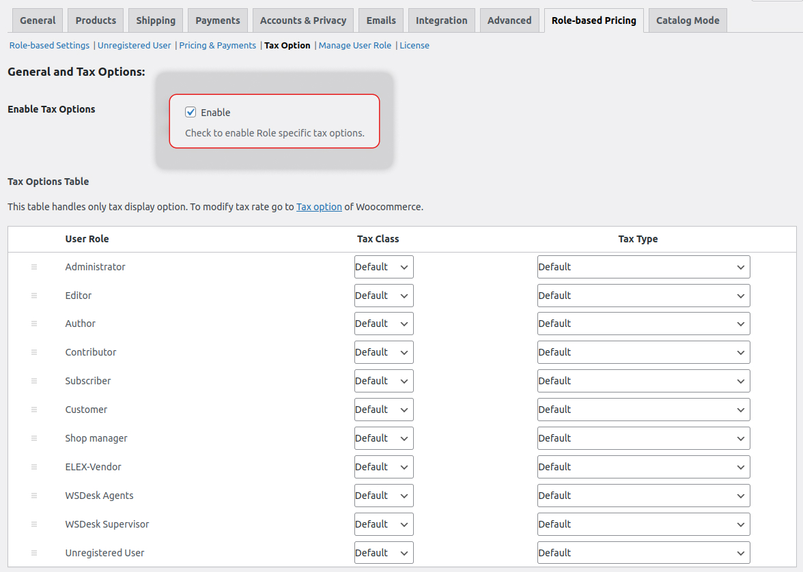Click the reorder handle beside Customer role
This screenshot has height=572, width=803.
click(x=34, y=410)
